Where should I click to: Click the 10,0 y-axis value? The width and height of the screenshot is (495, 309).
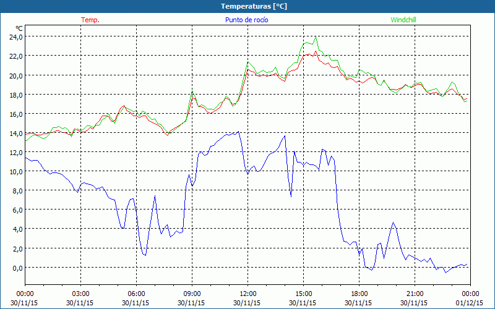[x=16, y=172]
